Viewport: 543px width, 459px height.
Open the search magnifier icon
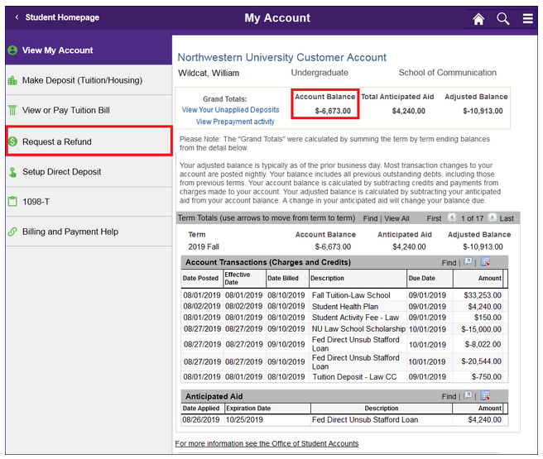pyautogui.click(x=502, y=18)
